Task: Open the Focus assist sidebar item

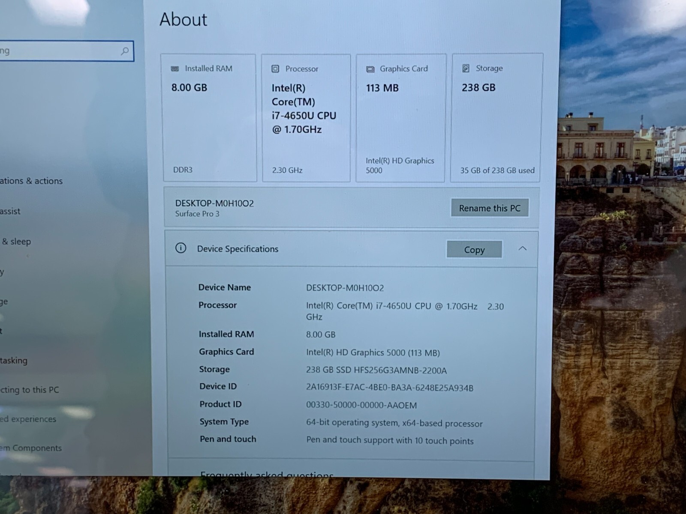Action: [x=10, y=211]
